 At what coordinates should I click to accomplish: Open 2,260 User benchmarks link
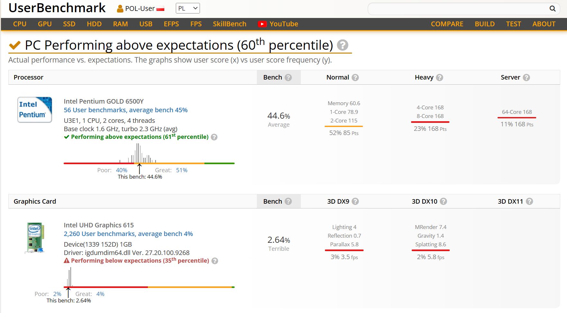[x=128, y=234]
